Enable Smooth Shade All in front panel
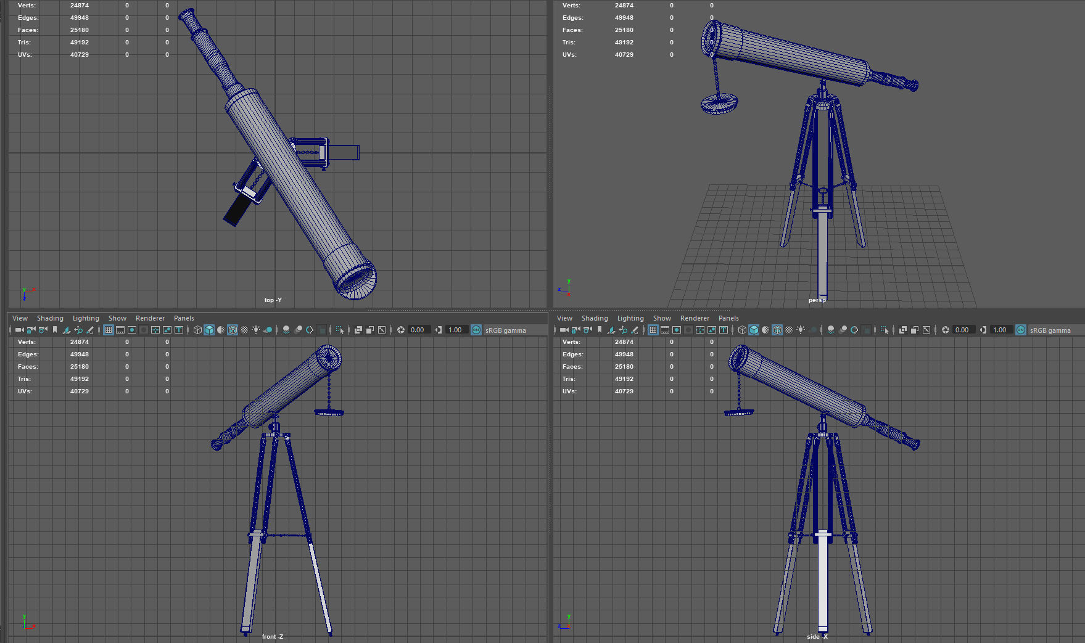 (209, 330)
